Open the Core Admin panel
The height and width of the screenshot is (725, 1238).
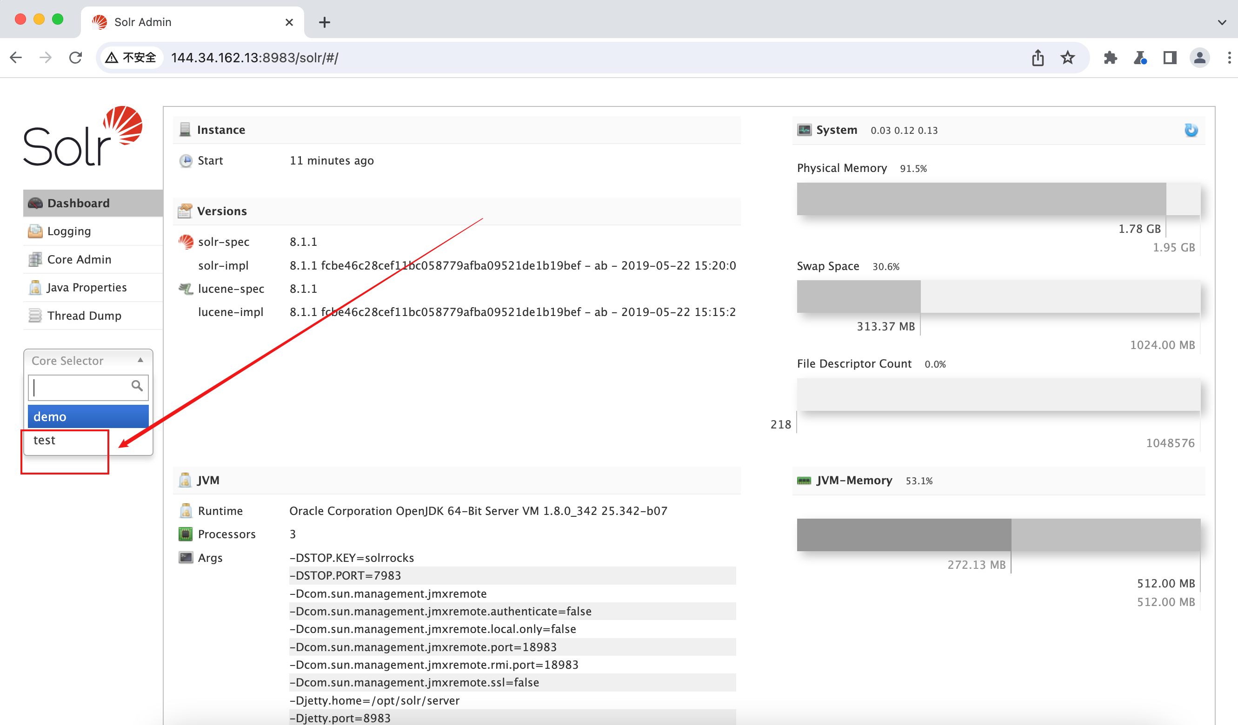79,259
